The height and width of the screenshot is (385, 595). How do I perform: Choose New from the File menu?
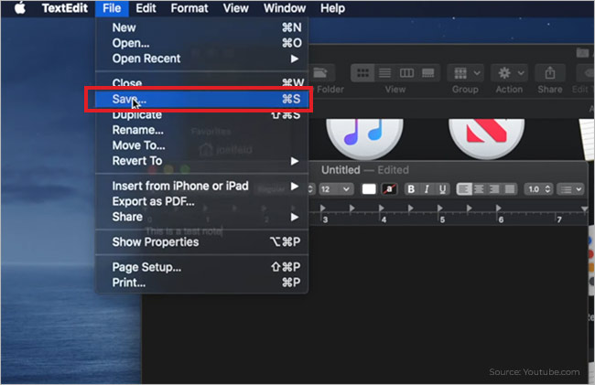202,27
